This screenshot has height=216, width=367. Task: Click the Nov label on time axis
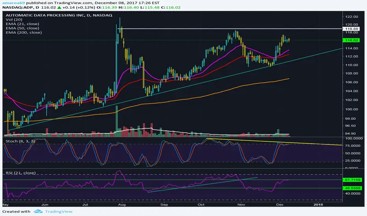point(241,205)
